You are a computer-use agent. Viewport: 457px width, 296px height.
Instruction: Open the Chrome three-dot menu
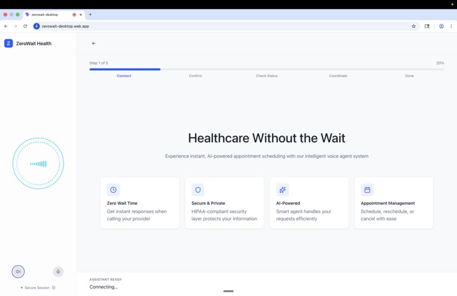[451, 26]
